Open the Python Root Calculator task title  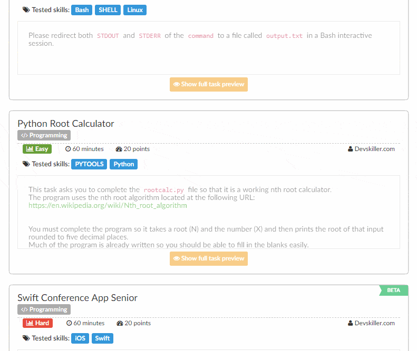click(x=66, y=124)
